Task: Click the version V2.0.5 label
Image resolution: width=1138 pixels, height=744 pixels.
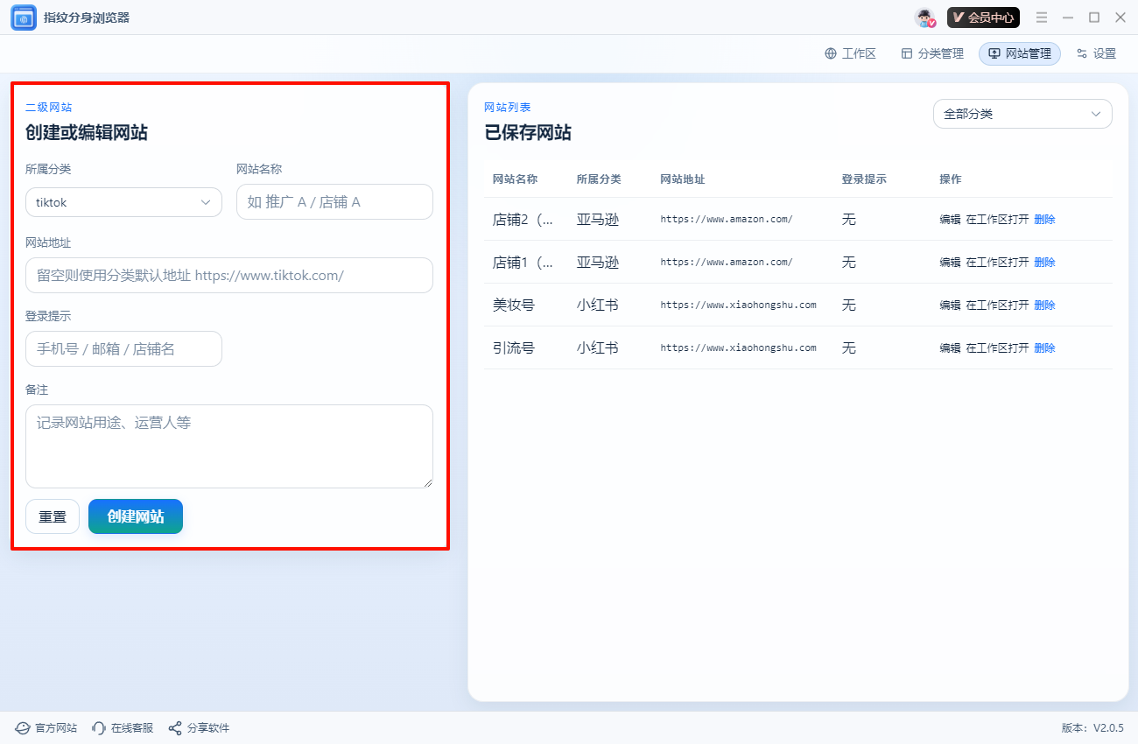Action: click(1092, 728)
